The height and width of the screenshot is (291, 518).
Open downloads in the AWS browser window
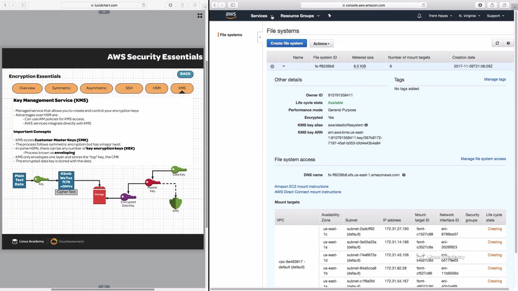tap(480, 5)
